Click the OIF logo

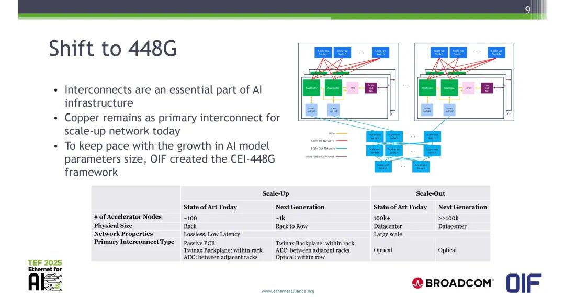point(524,283)
